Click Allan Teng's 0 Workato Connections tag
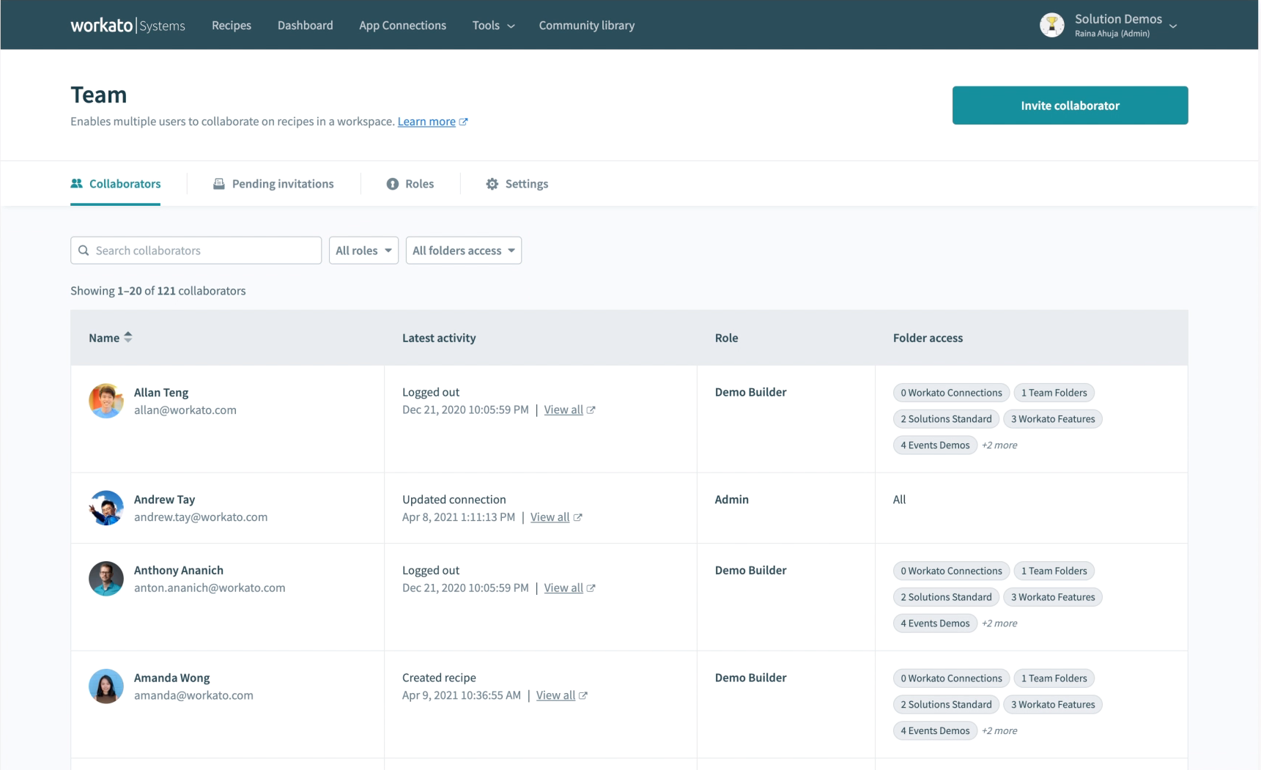 (951, 393)
